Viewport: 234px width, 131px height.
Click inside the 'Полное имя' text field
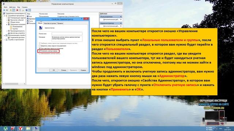tap(67, 34)
